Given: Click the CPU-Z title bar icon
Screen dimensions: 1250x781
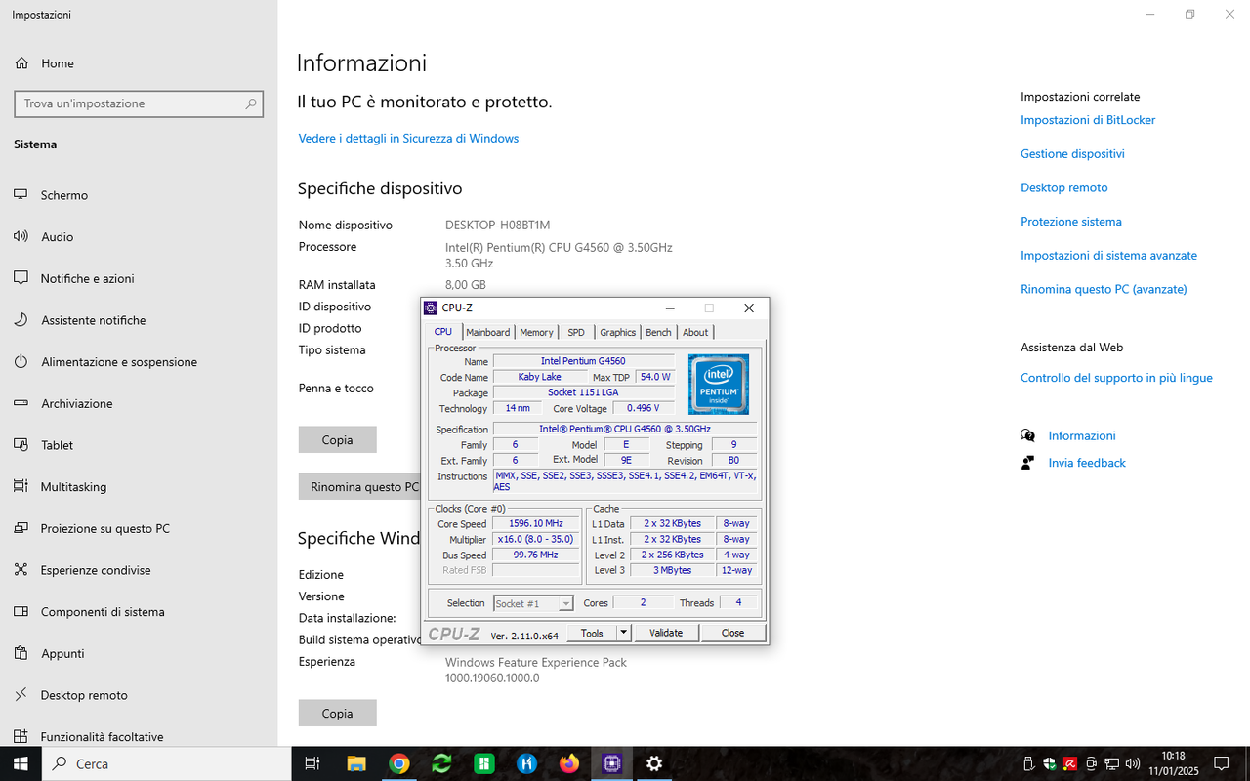Looking at the screenshot, I should tap(431, 308).
